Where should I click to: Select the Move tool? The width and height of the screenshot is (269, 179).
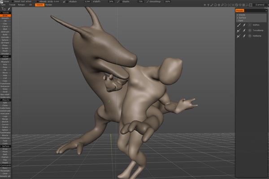pyautogui.click(x=5, y=73)
